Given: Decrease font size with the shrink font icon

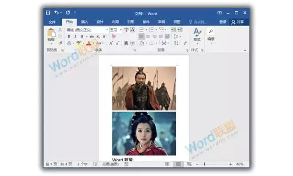Looking at the screenshot, I should (117, 43).
